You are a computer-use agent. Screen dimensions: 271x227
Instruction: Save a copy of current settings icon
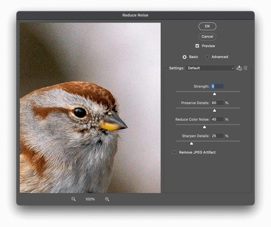(x=239, y=68)
